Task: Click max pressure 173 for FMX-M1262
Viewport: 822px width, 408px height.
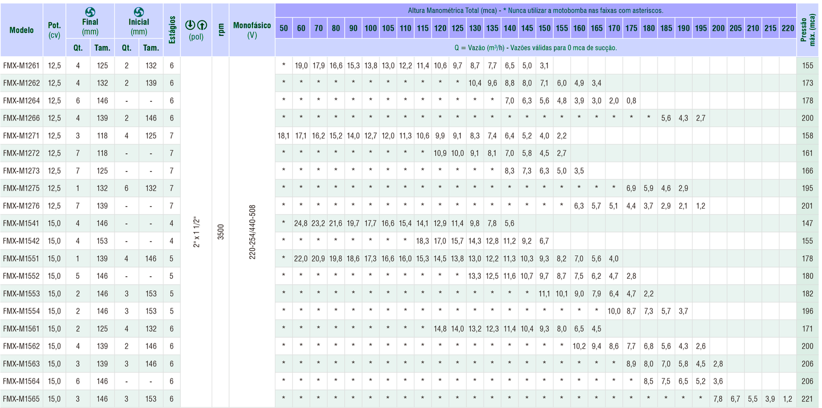Action: (x=808, y=83)
